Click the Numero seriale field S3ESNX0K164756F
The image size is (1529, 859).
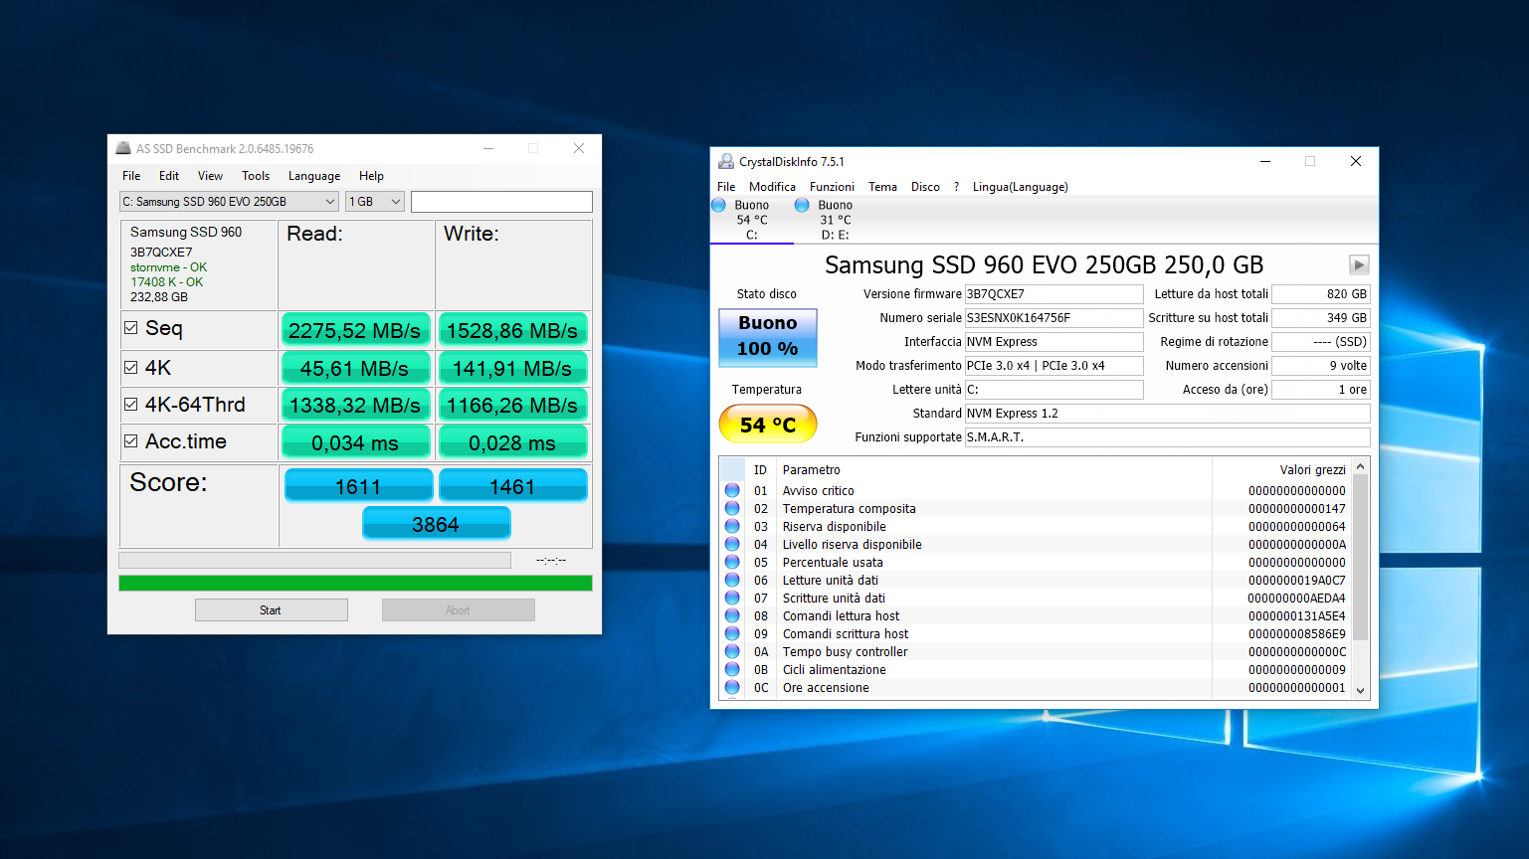tap(1053, 318)
